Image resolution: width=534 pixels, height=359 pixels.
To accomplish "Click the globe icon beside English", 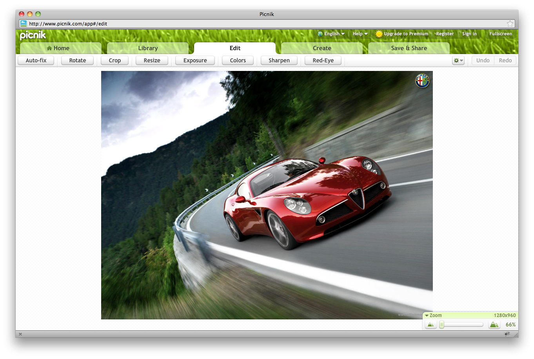I will click(x=320, y=34).
